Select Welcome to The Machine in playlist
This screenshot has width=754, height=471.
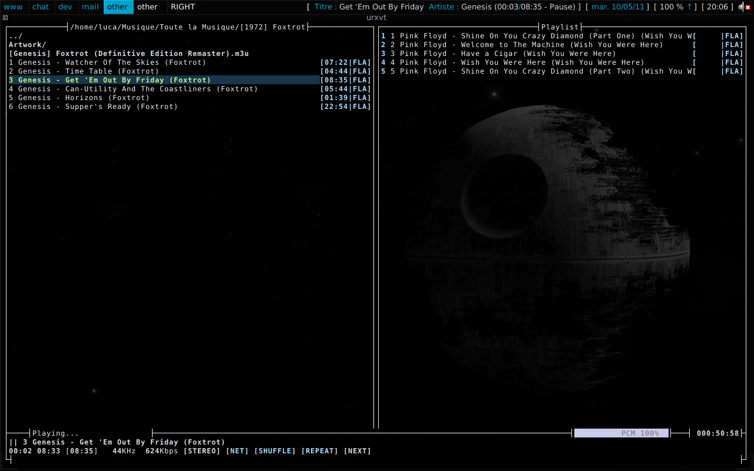(530, 45)
